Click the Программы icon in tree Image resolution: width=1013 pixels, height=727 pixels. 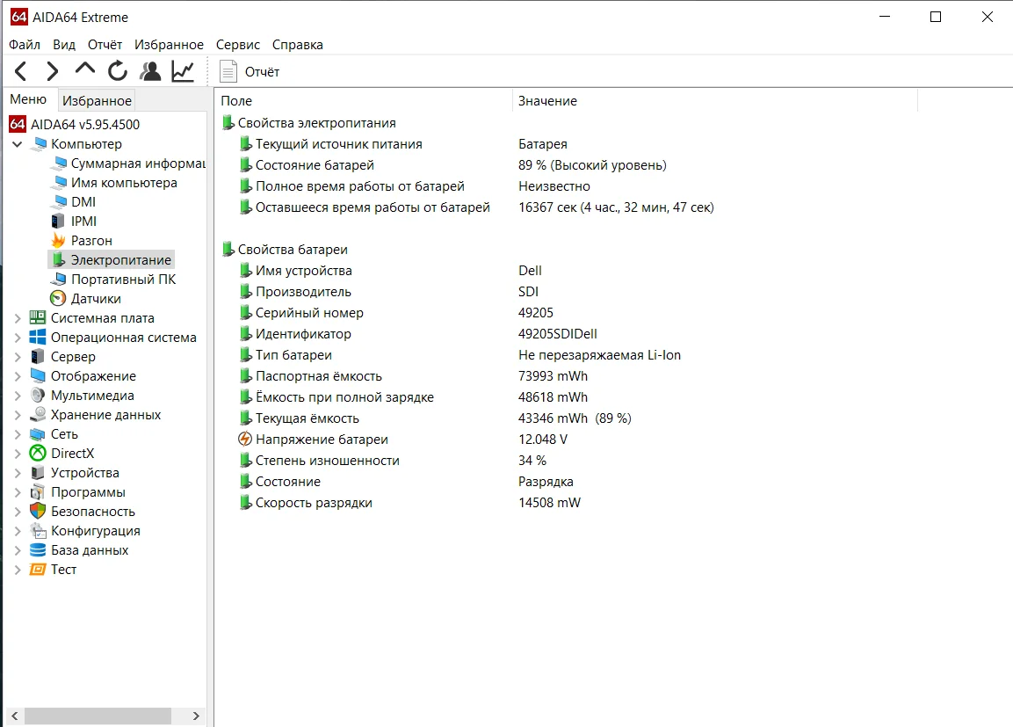tap(38, 491)
